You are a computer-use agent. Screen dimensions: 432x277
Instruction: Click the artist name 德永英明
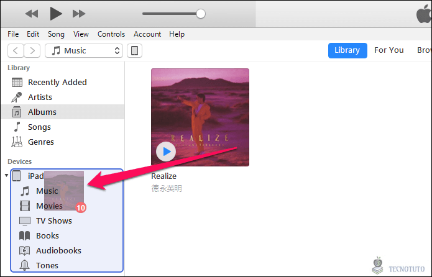coord(167,188)
